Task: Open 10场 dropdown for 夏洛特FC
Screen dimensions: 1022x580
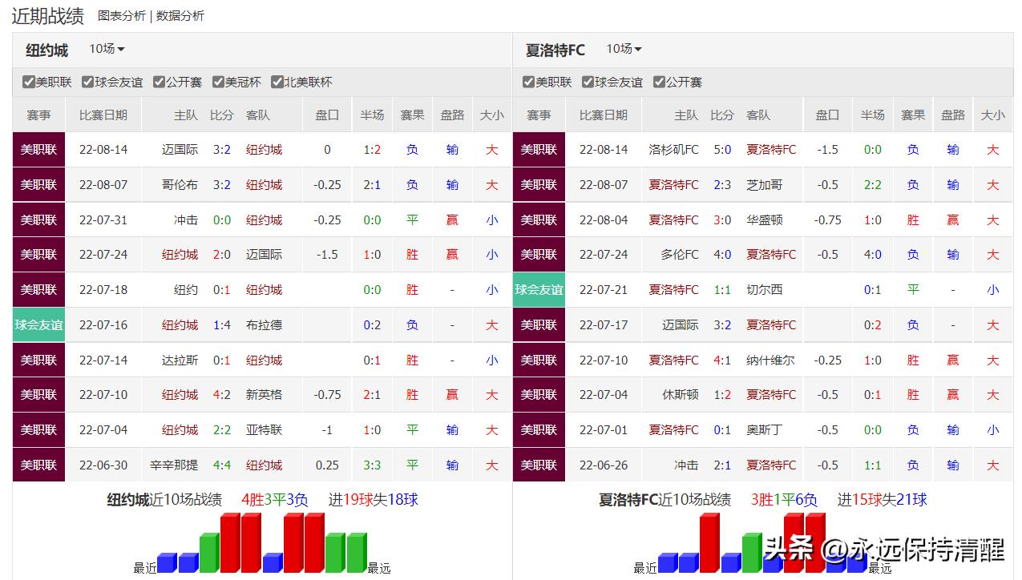Action: pyautogui.click(x=624, y=49)
